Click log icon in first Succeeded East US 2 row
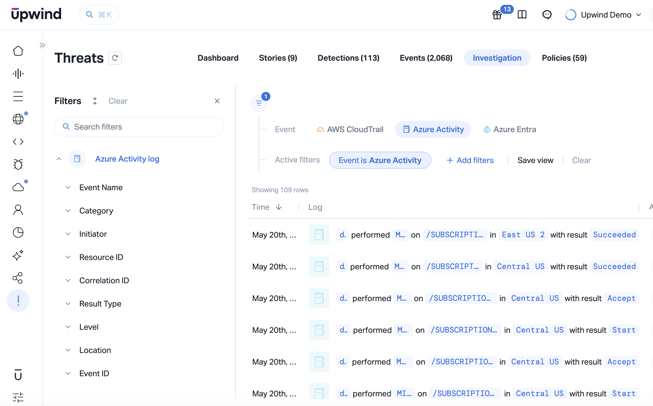 point(319,235)
